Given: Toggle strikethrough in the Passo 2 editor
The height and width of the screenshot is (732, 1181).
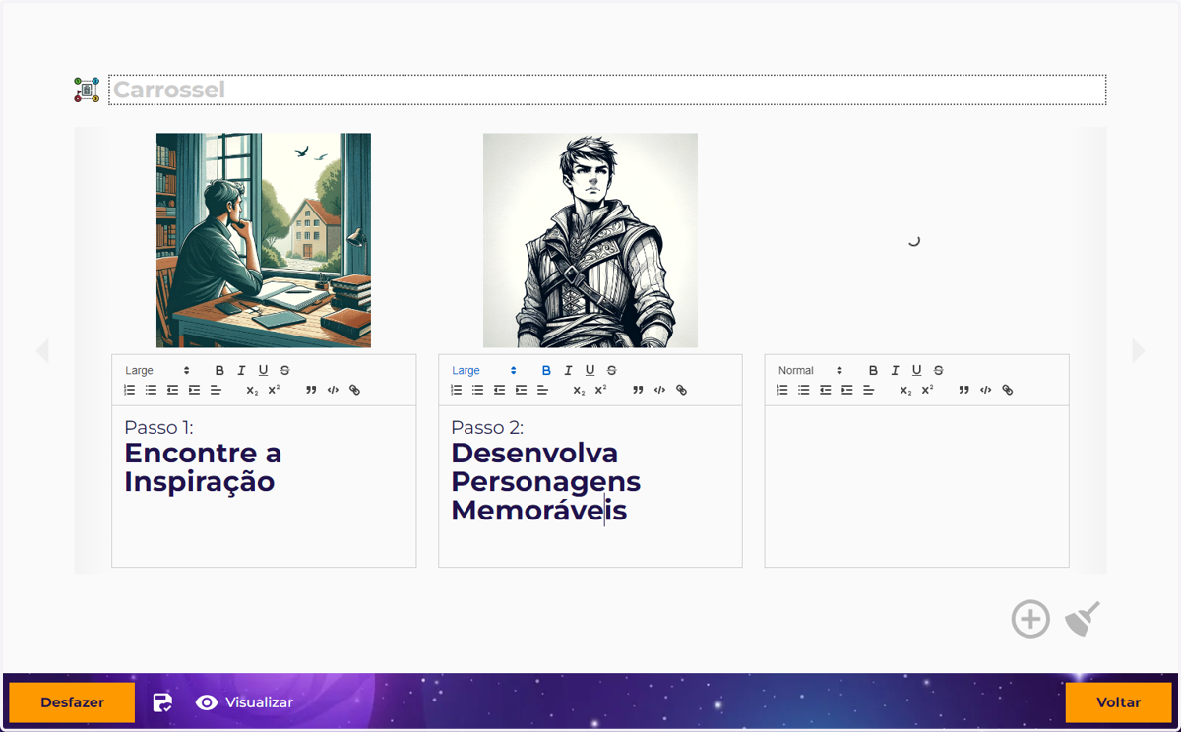Looking at the screenshot, I should [611, 371].
